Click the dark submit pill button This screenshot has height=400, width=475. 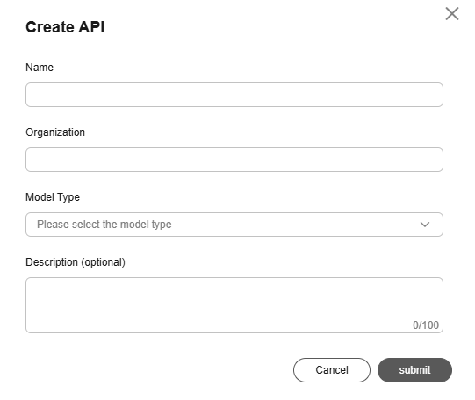[414, 370]
